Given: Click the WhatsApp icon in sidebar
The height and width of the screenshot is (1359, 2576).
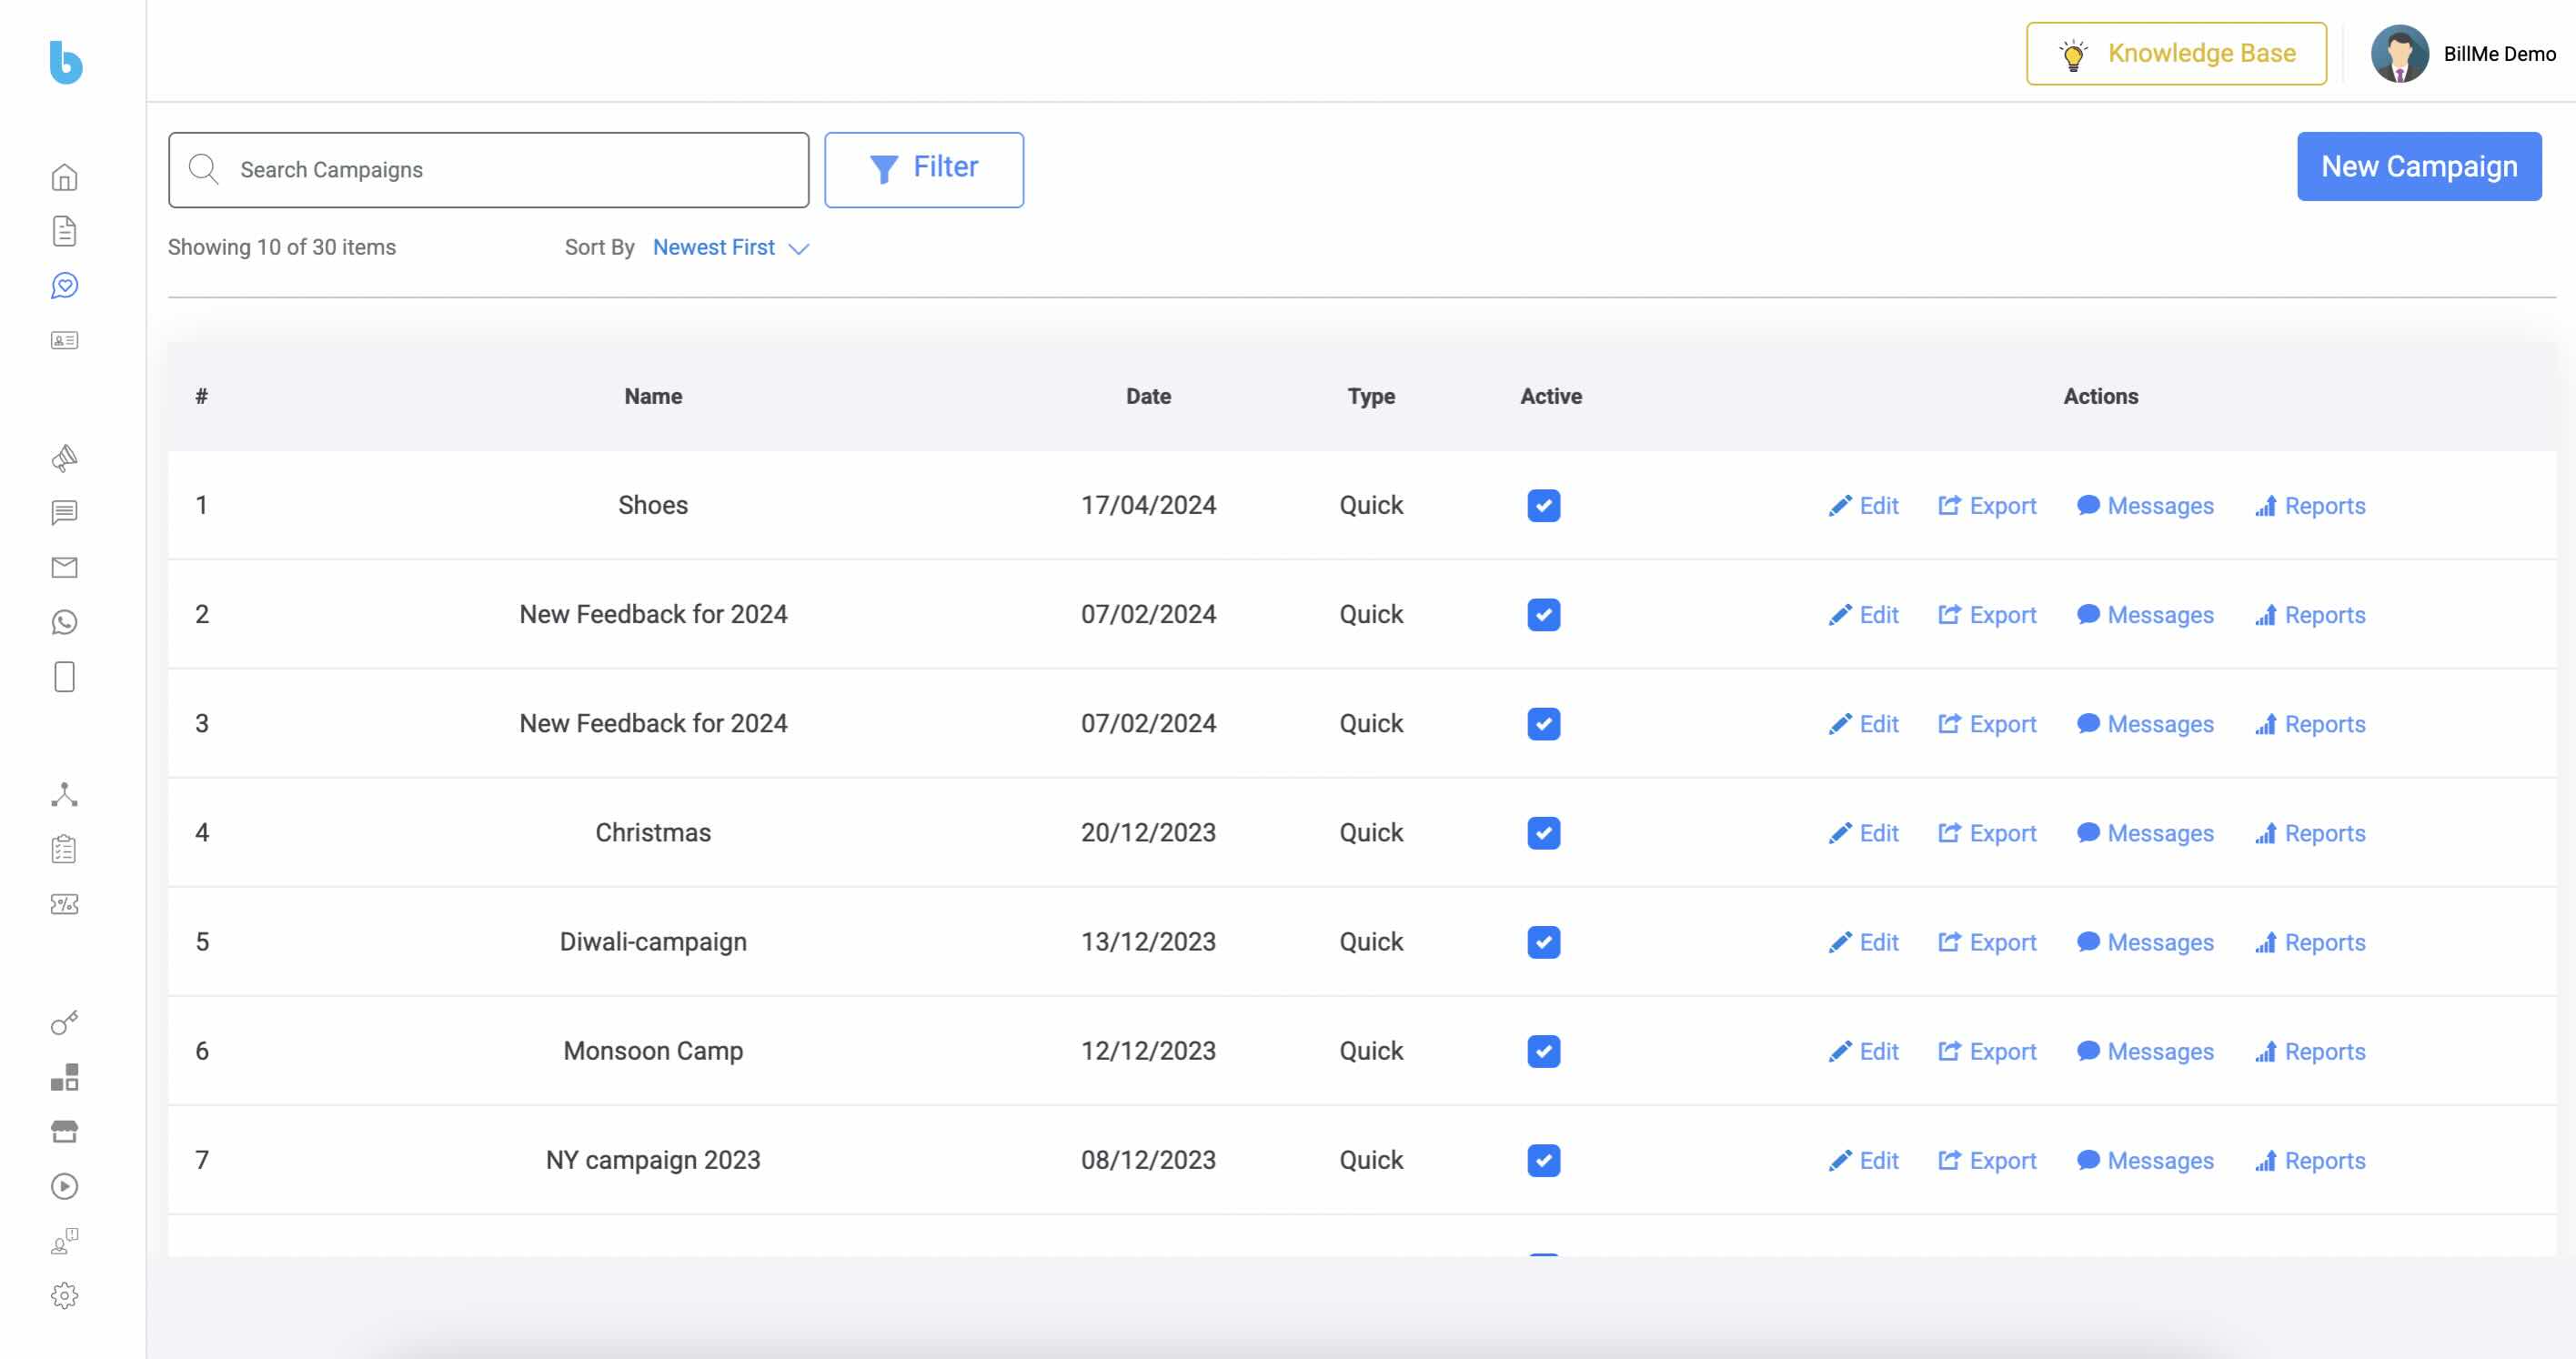Looking at the screenshot, I should [64, 622].
